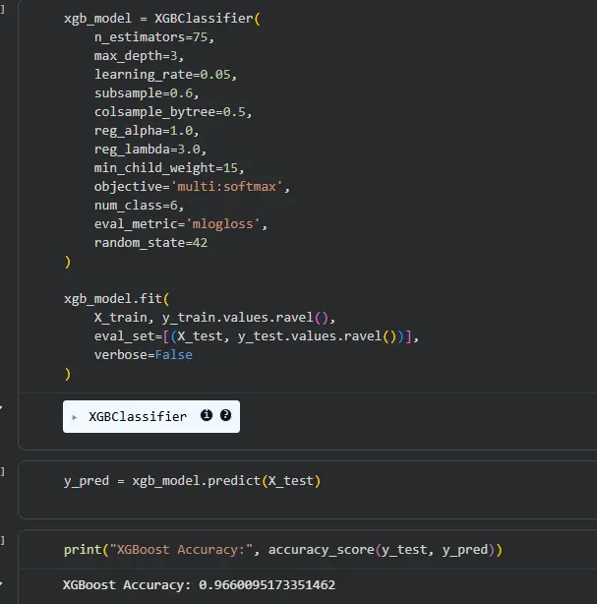Screen dimensions: 597x604
Task: Expand the XGBClassifier estimator details arrow
Action: [75, 417]
